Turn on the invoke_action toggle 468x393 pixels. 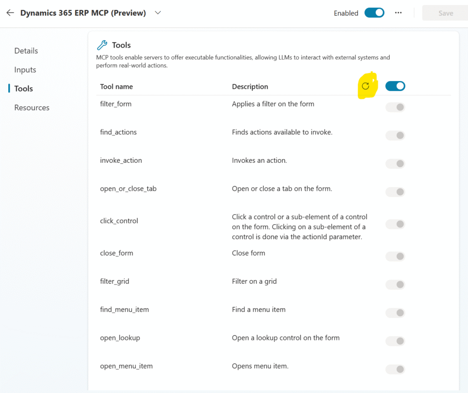(x=395, y=164)
